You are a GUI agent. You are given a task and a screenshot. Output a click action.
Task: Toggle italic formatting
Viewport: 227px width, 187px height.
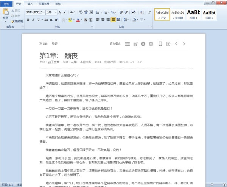point(33,19)
